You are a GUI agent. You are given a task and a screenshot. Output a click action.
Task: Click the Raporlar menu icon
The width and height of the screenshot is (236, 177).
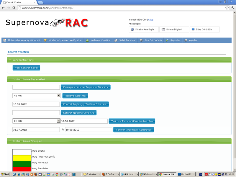point(167,40)
